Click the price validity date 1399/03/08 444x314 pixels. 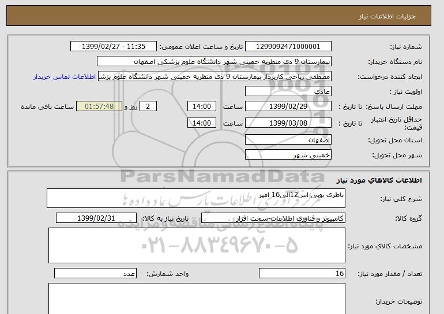tap(288, 123)
